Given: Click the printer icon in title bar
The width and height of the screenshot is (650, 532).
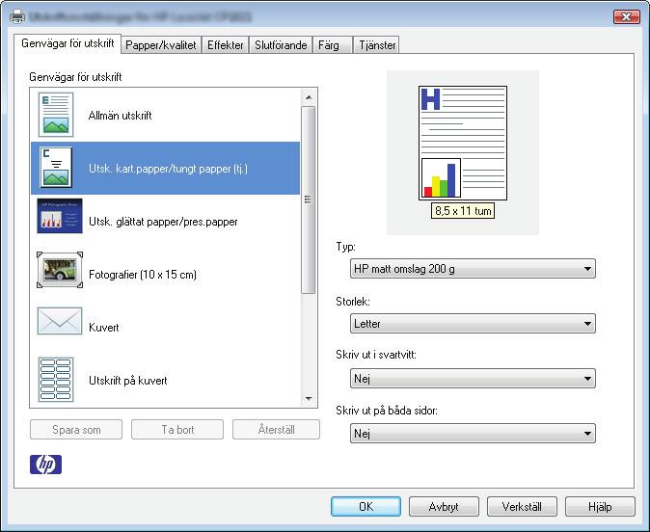Looking at the screenshot, I should (17, 16).
